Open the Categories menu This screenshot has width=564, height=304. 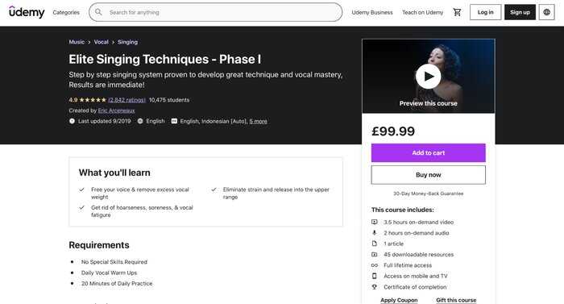pos(66,12)
